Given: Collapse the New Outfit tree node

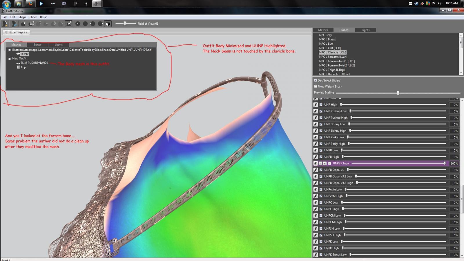Looking at the screenshot, I should [10, 59].
